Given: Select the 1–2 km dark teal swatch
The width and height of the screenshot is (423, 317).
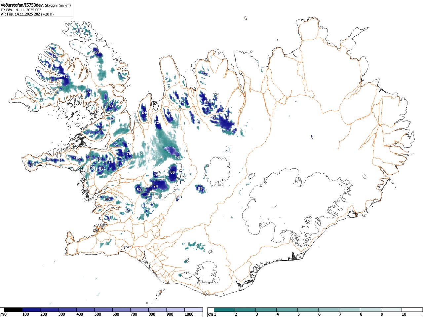Looking at the screenshot, I should (x=225, y=310).
